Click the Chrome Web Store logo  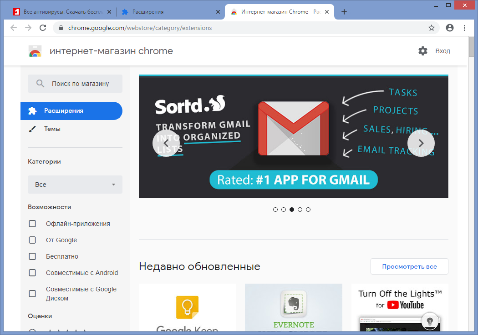point(35,51)
